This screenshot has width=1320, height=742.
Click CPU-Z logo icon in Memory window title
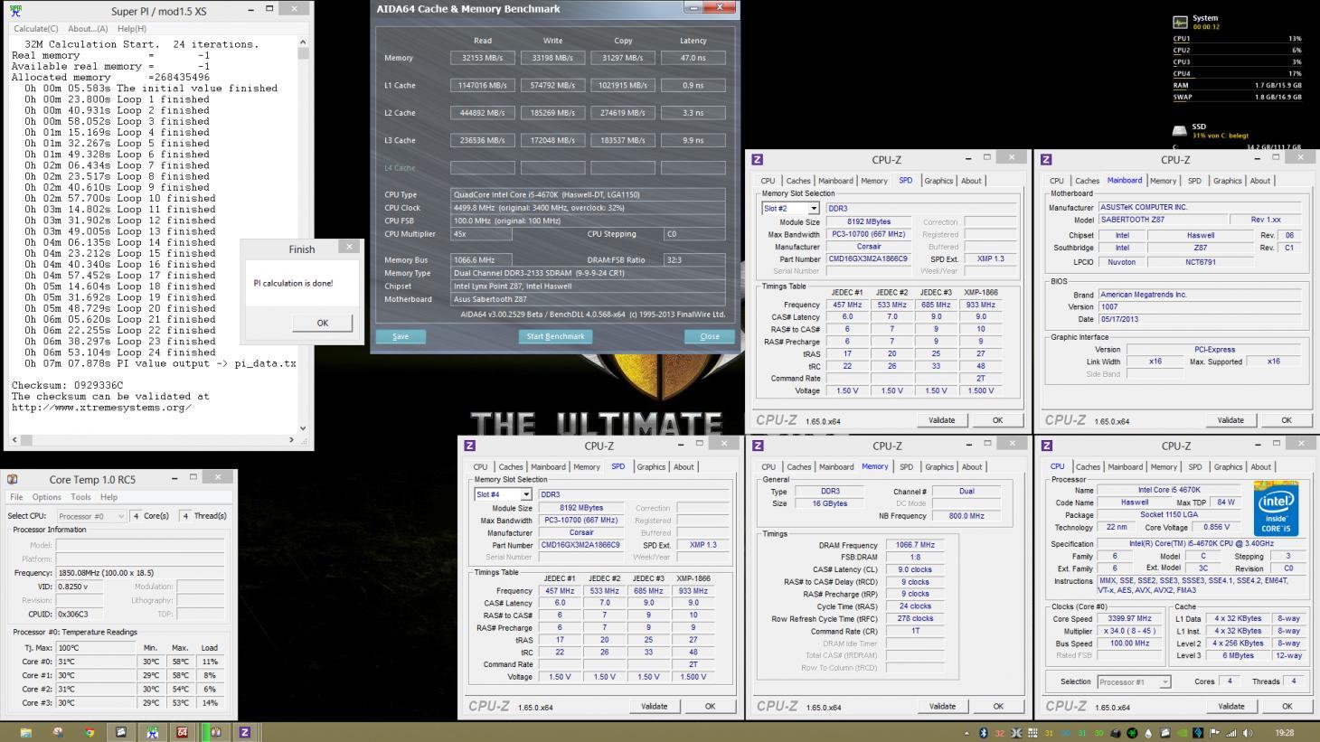coord(758,446)
